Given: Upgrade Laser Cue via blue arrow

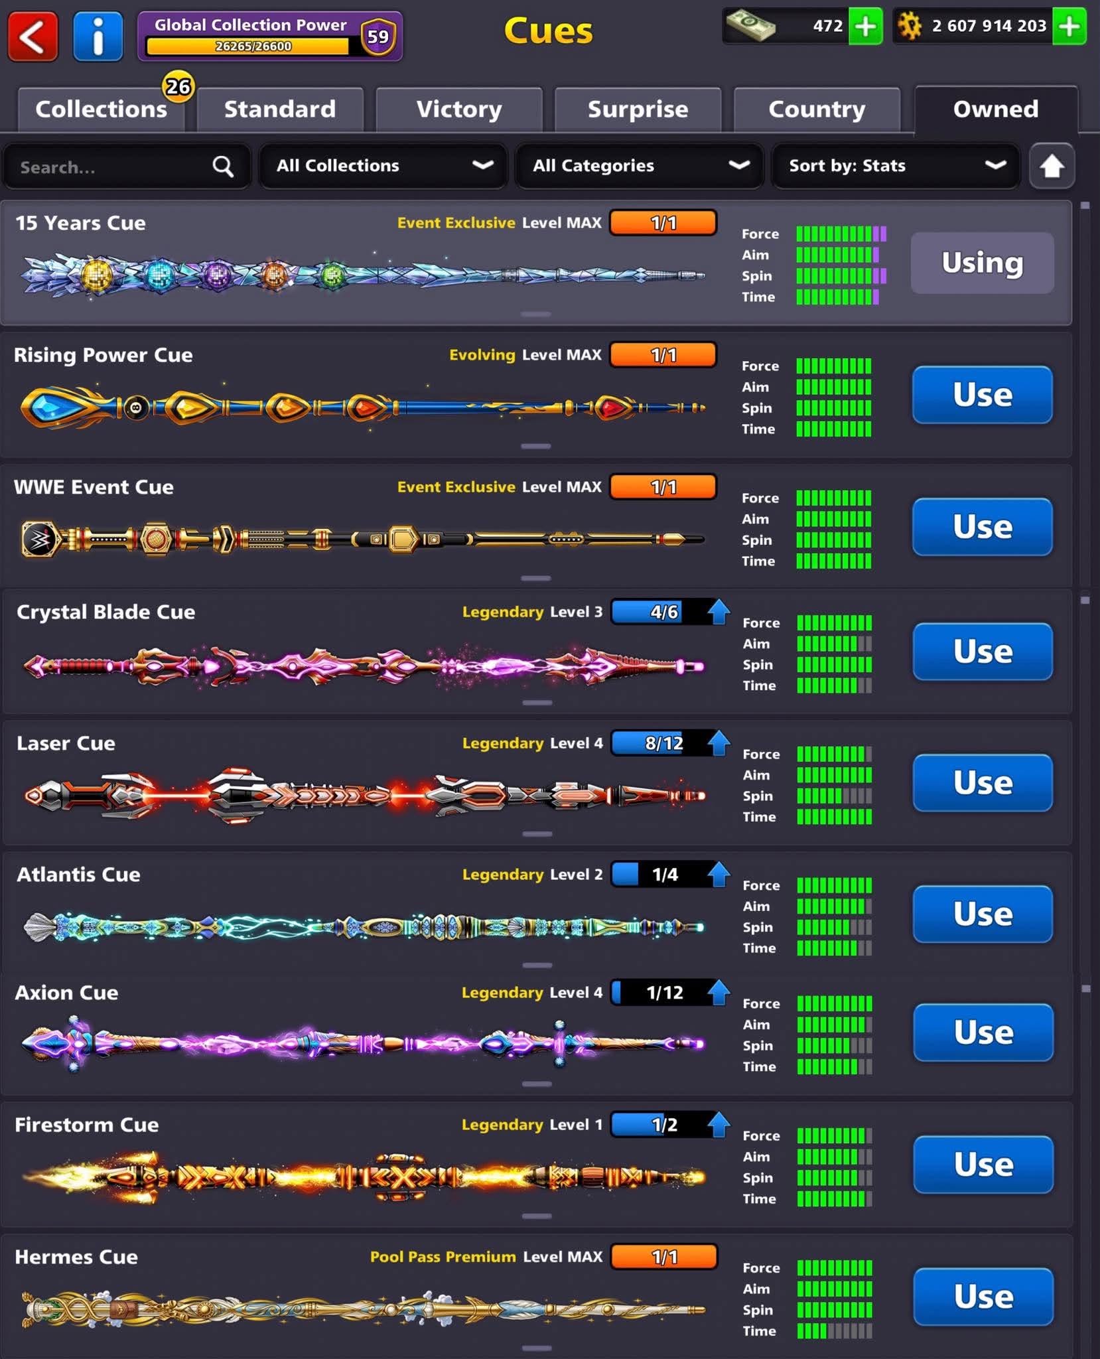Looking at the screenshot, I should pos(719,743).
